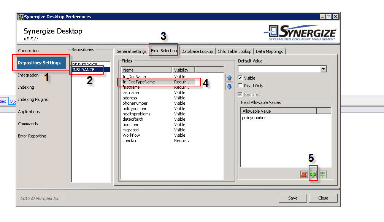384x222 pixels.
Task: Move selected field down with blue arrow
Action: (x=229, y=86)
